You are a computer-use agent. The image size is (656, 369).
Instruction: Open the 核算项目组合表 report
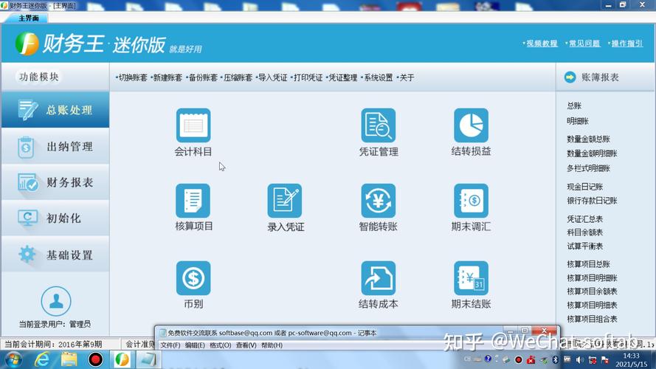coord(592,319)
